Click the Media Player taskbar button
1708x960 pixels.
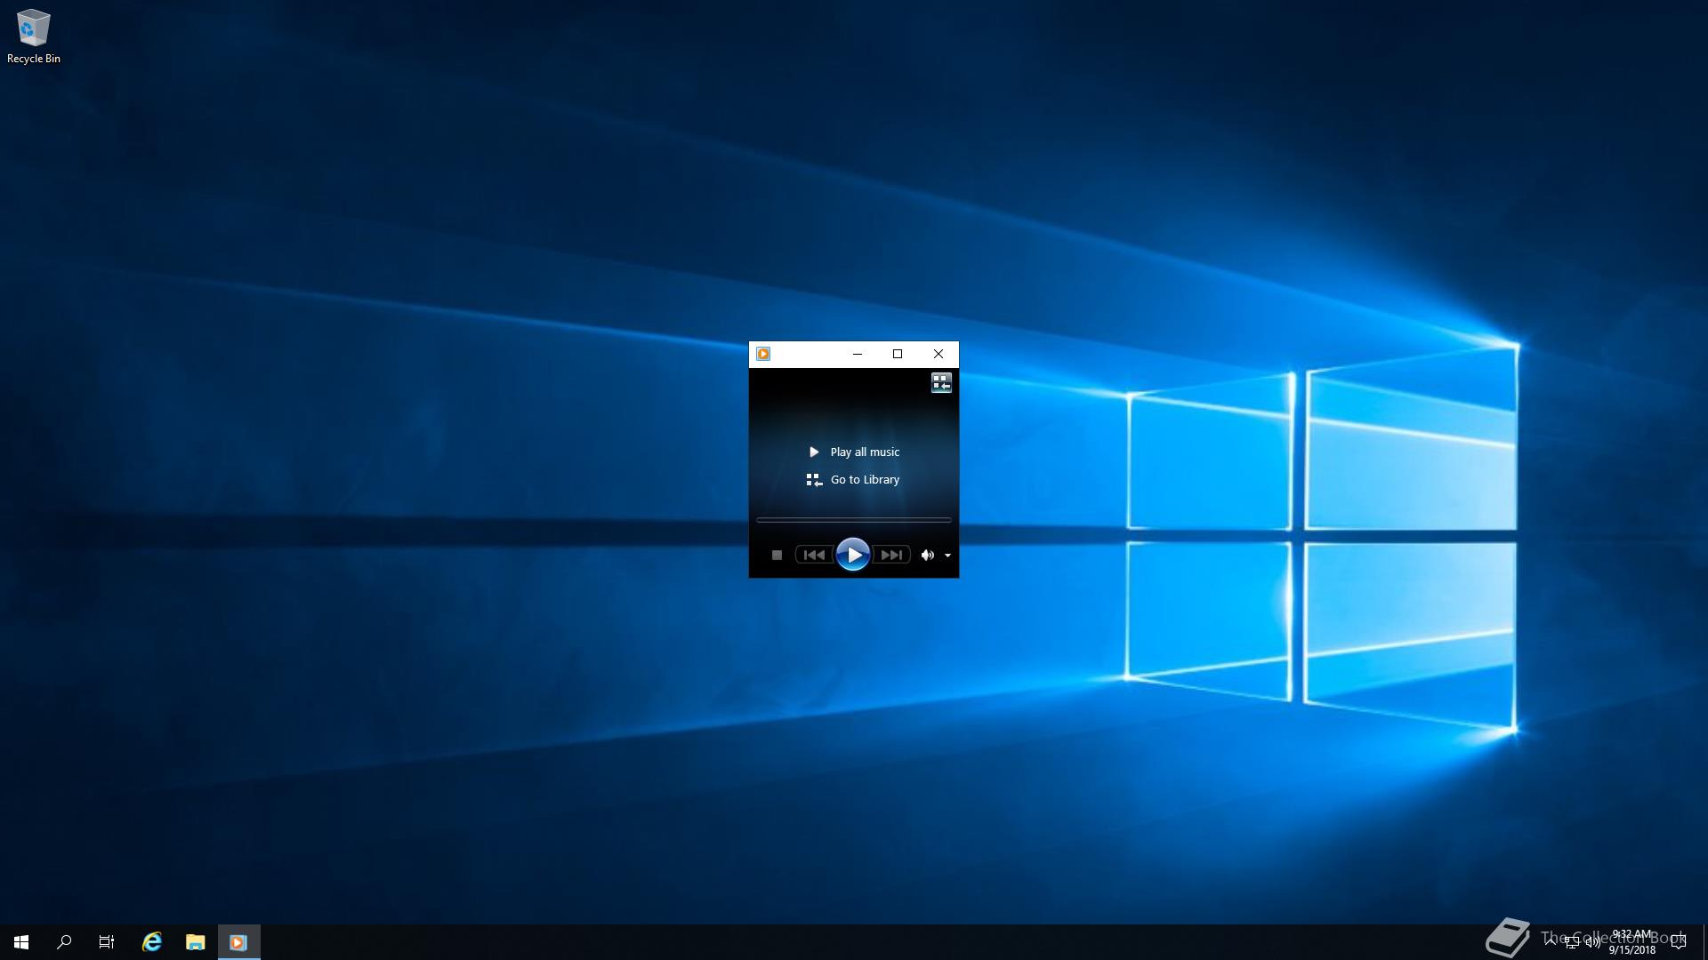pyautogui.click(x=238, y=942)
